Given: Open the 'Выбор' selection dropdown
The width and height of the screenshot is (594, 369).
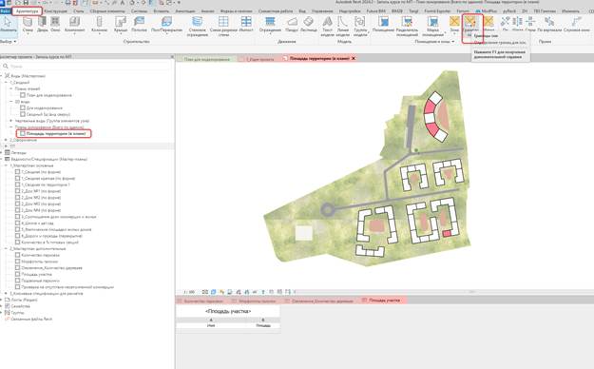Looking at the screenshot, I should click(x=8, y=42).
